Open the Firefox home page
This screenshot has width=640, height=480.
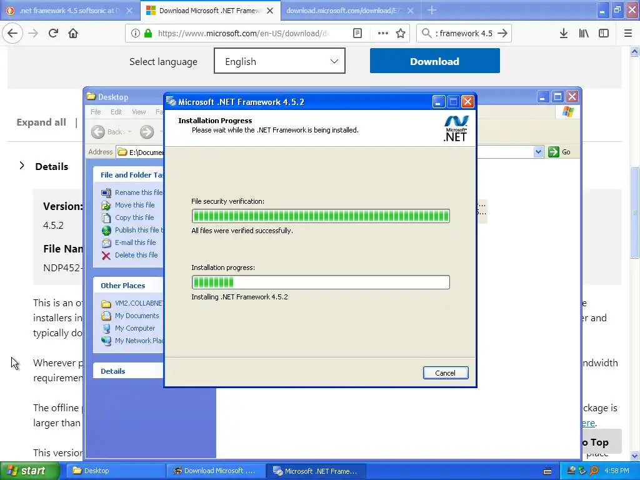click(x=73, y=34)
